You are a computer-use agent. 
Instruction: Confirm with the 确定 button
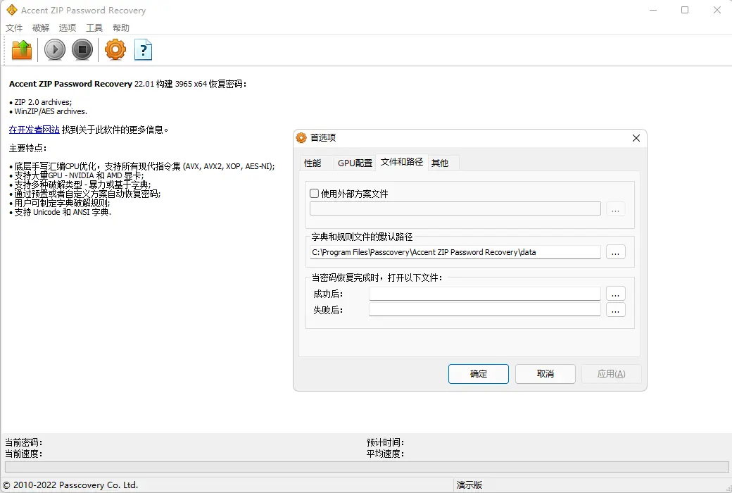(479, 374)
